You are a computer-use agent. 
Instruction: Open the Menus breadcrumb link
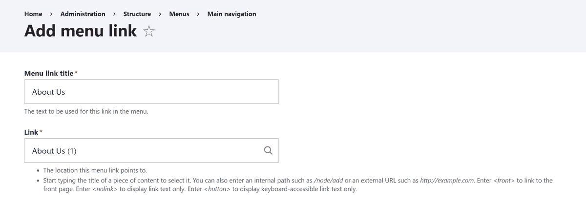coord(179,14)
